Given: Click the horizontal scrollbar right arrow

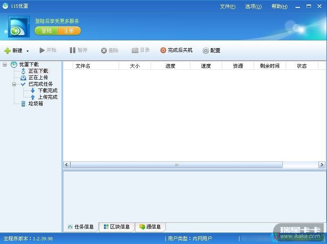Looking at the screenshot, I should tap(322, 165).
